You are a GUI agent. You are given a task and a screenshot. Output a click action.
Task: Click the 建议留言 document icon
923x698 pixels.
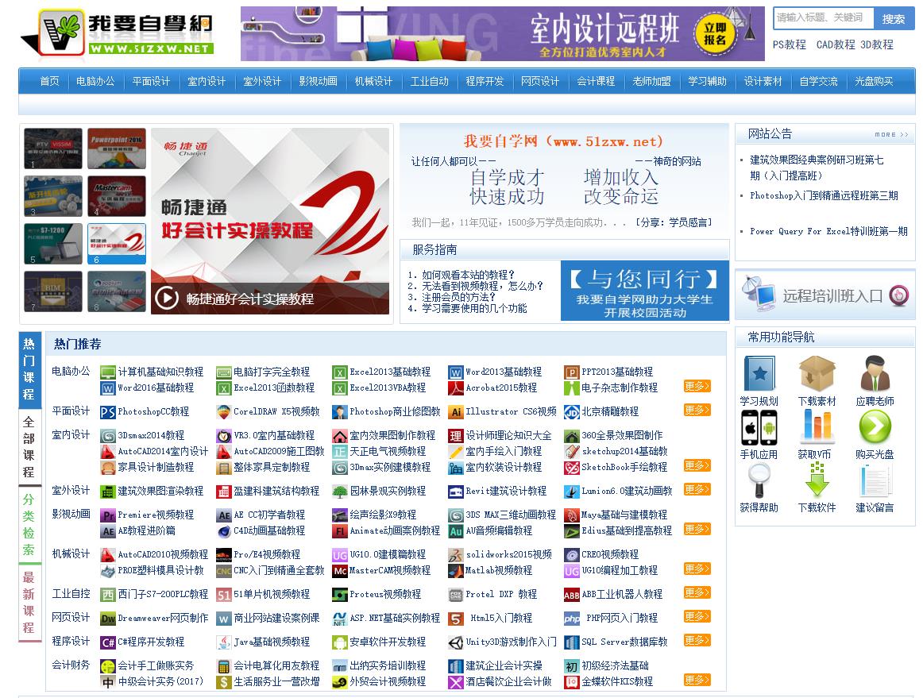click(875, 481)
